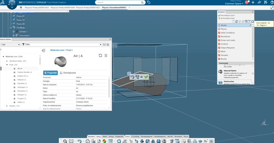Click the update cycle icon in bottom toolbar
274x143 pixels.
[119, 141]
